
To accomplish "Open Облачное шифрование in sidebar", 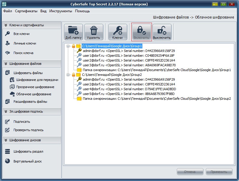I will click(34, 94).
